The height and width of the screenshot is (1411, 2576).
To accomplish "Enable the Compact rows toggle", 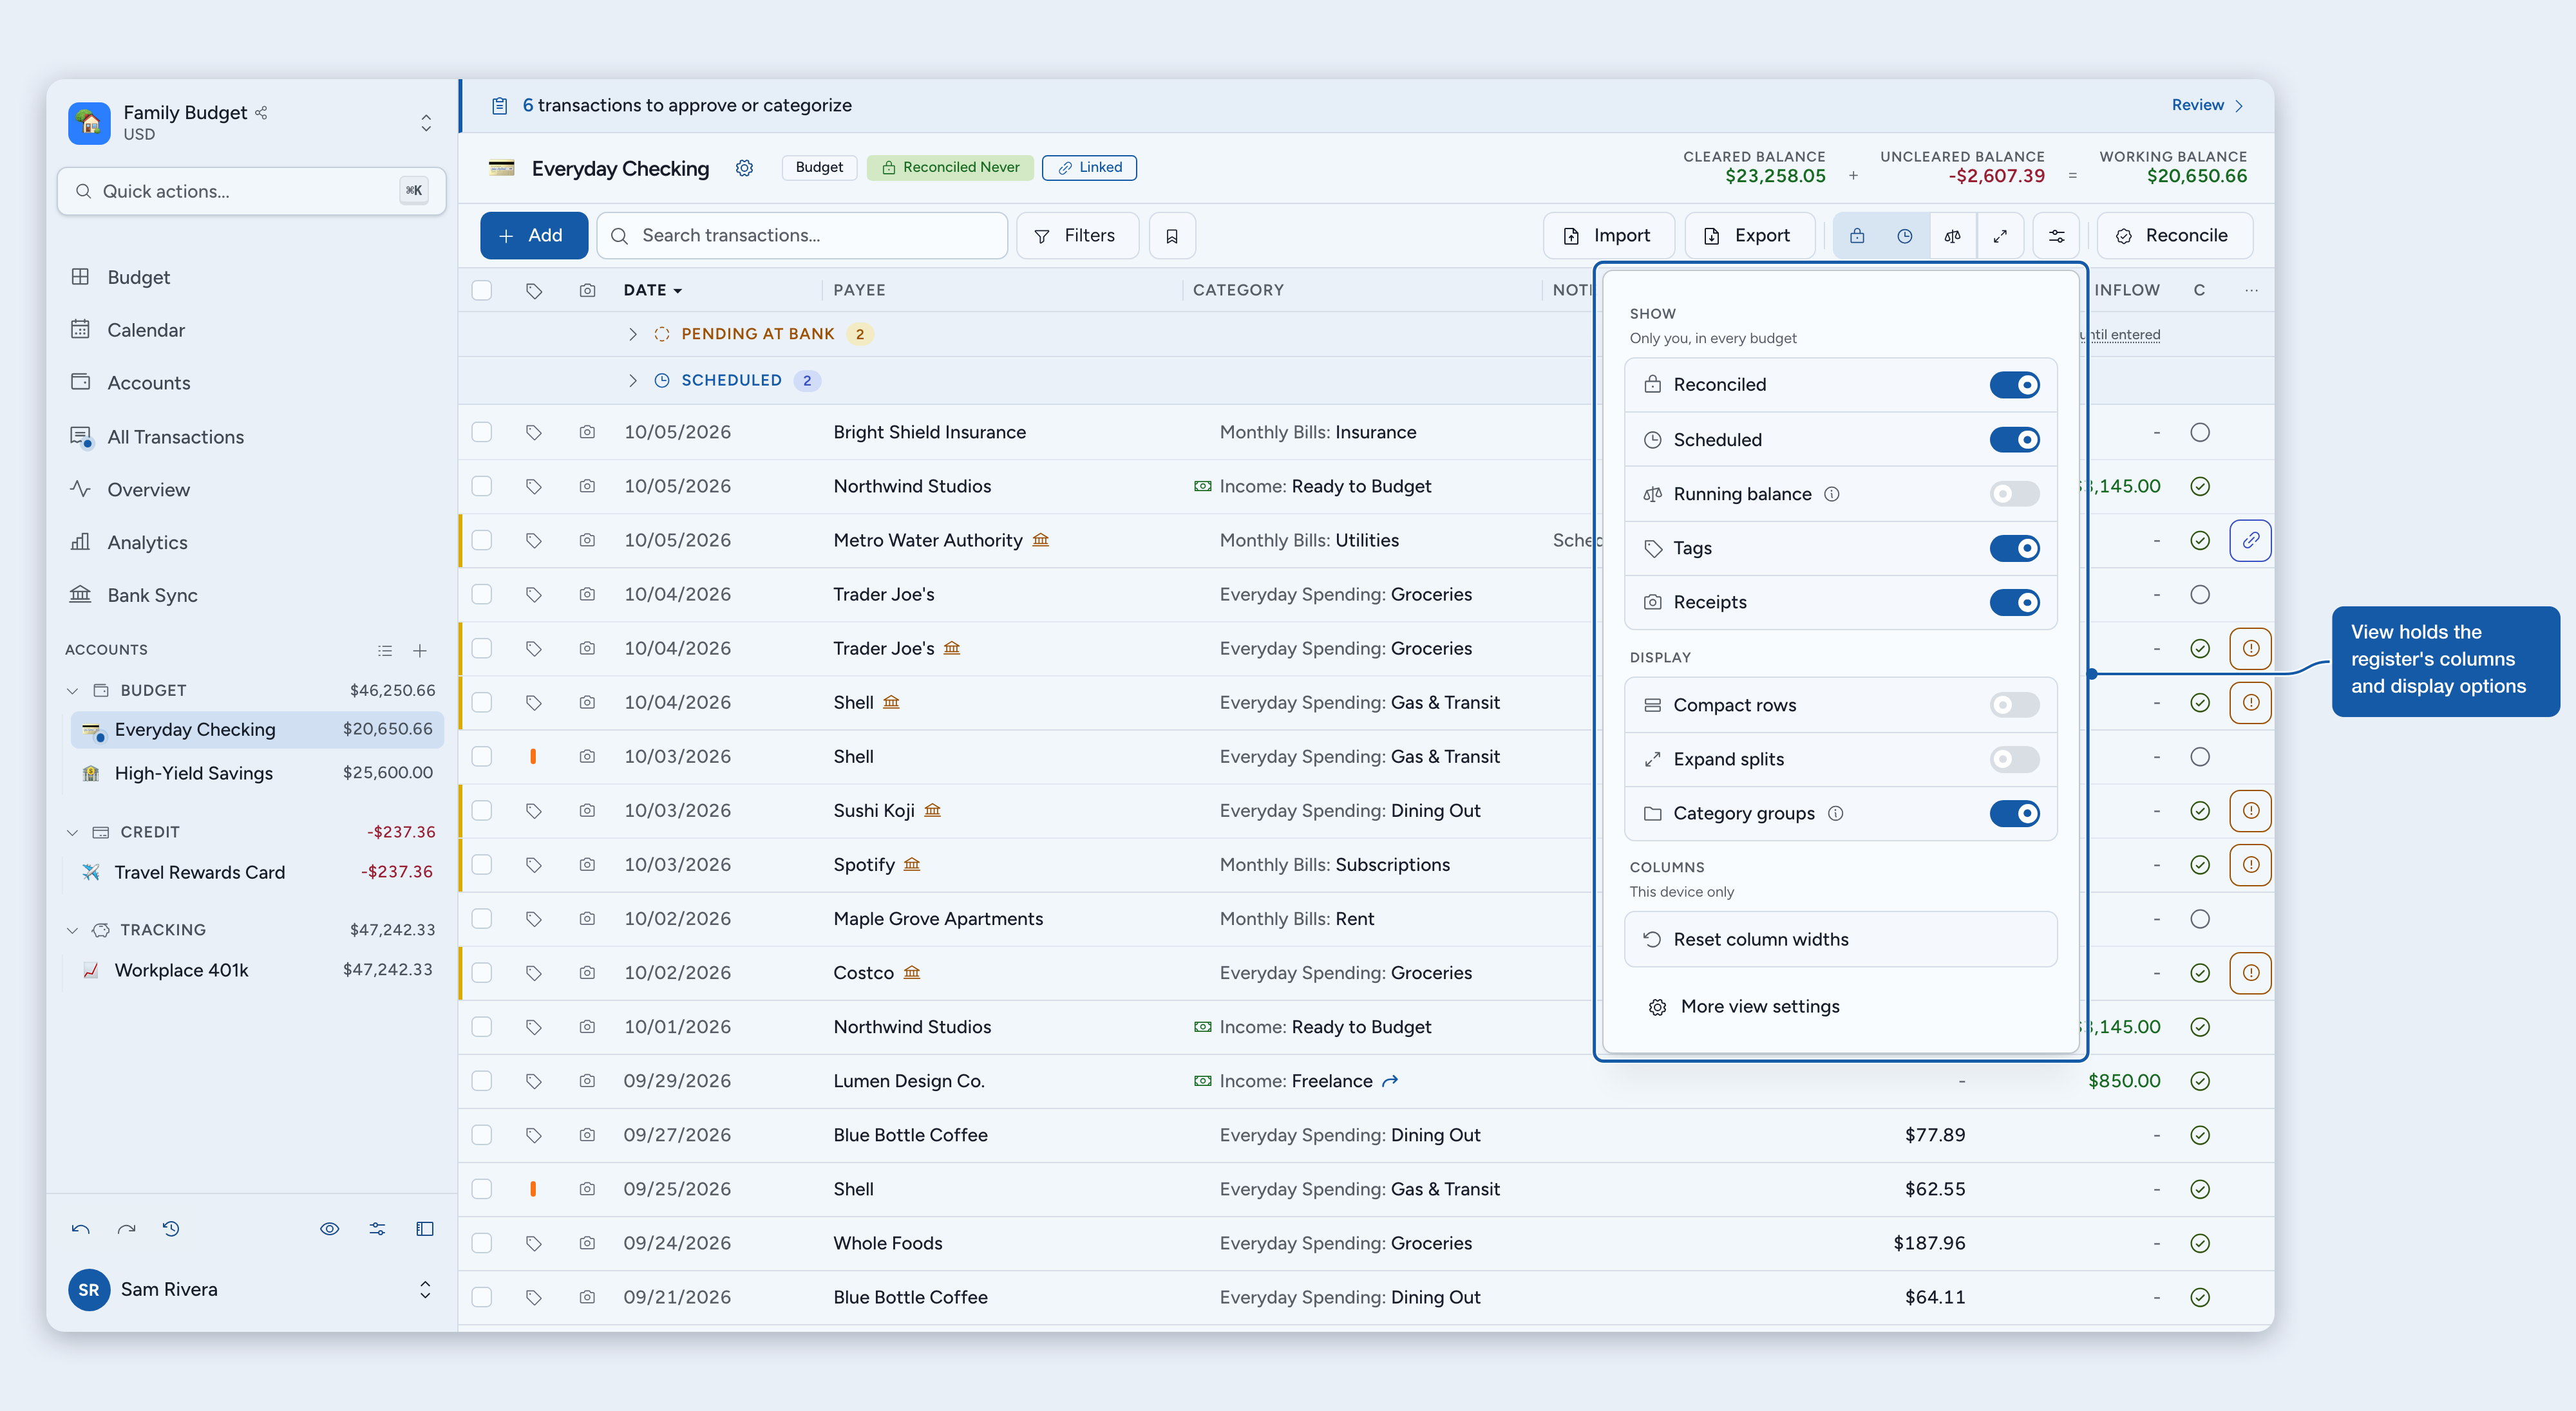I will tap(2014, 706).
